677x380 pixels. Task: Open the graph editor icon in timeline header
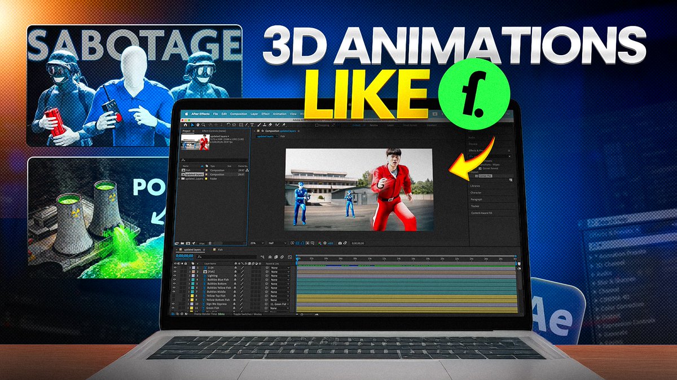click(290, 257)
